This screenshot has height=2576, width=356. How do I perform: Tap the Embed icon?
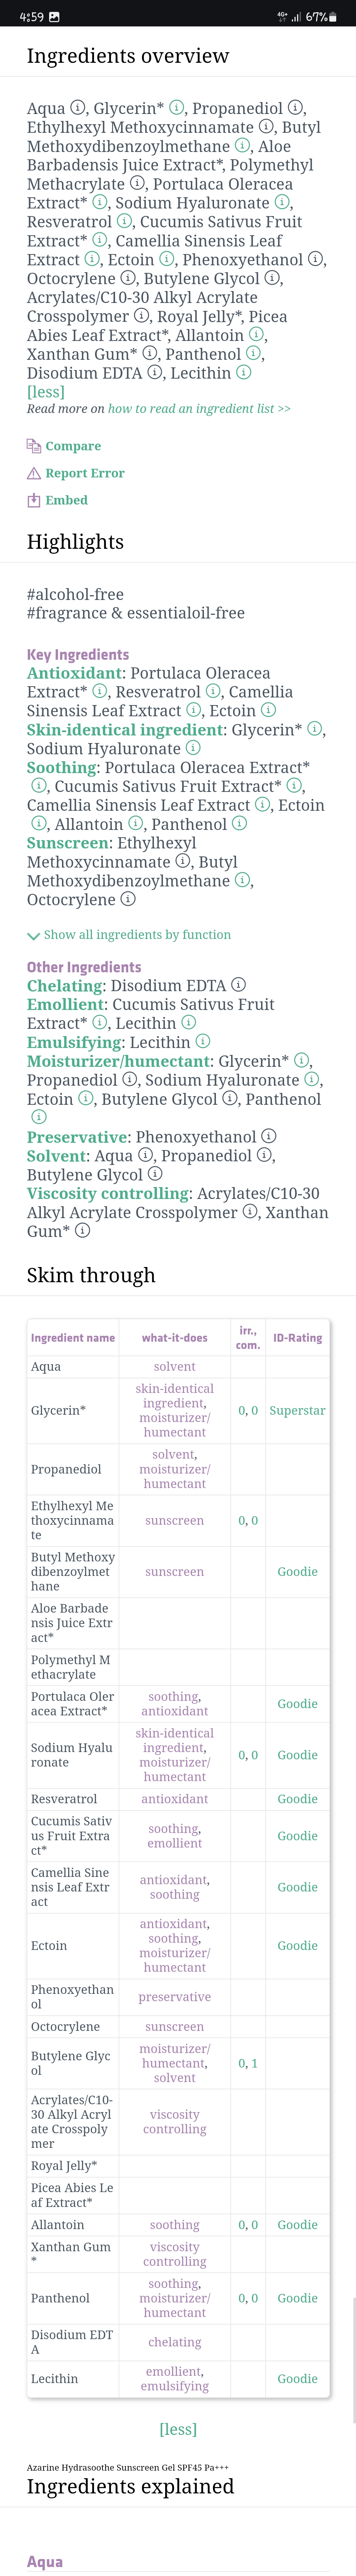[34, 500]
